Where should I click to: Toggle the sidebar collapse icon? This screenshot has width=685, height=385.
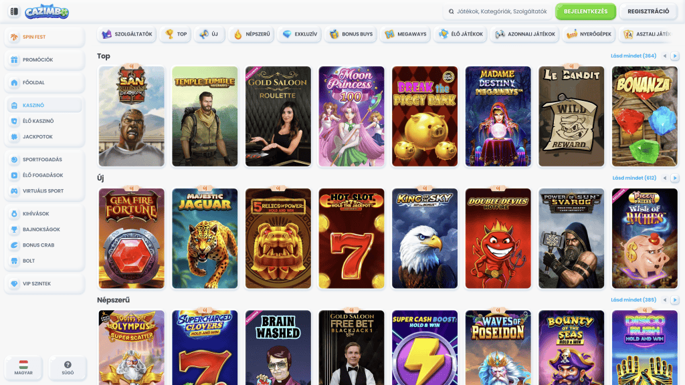click(x=14, y=11)
